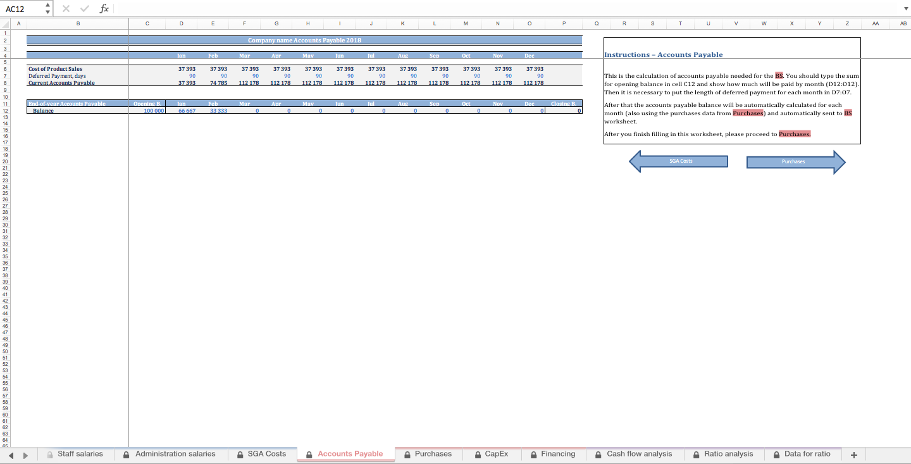The height and width of the screenshot is (464, 911).
Task: Switch to the SGA Costs sheet tab
Action: click(x=261, y=454)
